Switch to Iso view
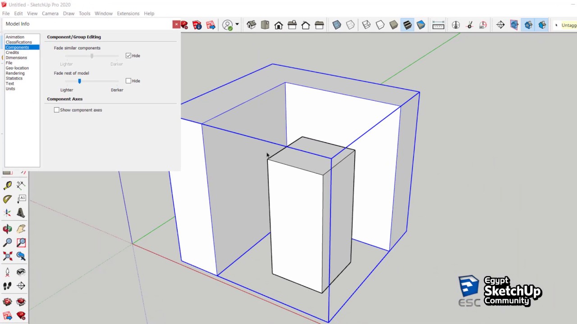 (x=252, y=25)
